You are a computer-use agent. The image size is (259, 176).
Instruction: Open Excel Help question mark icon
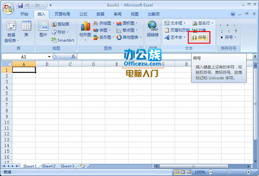click(x=233, y=14)
